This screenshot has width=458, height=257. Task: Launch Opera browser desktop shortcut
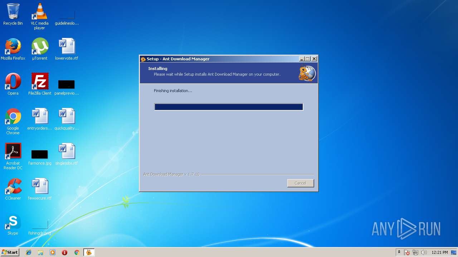[x=13, y=84]
